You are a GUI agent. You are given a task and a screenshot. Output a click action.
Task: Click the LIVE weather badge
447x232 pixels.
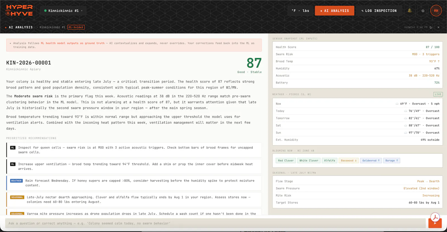coord(438,94)
